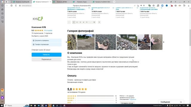This screenshot has height=107, width=191.
Task: Open gallery photo of excavator loading
Action: click(144, 42)
